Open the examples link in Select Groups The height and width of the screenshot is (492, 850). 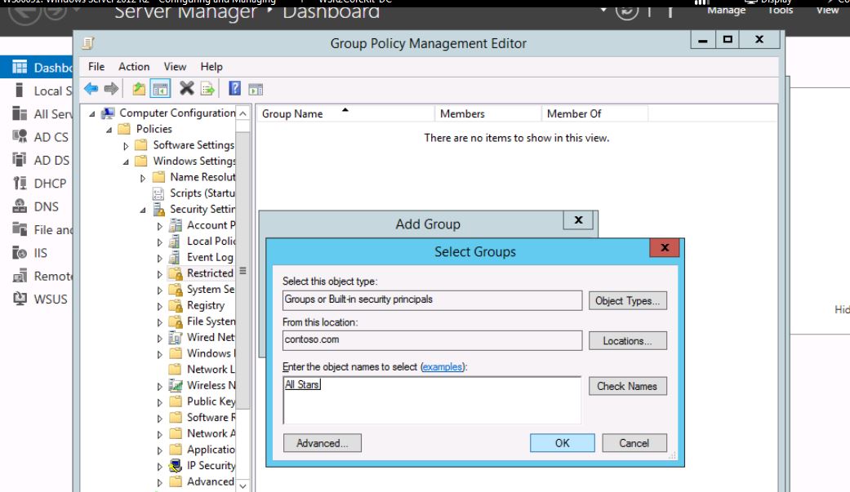(x=442, y=368)
